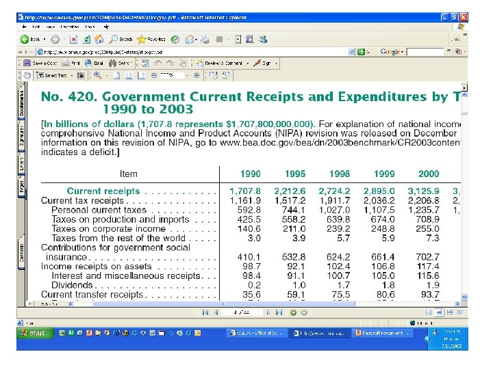Open Acrobat Search binoculars
Image resolution: width=493 pixels, height=369 pixels.
119,63
